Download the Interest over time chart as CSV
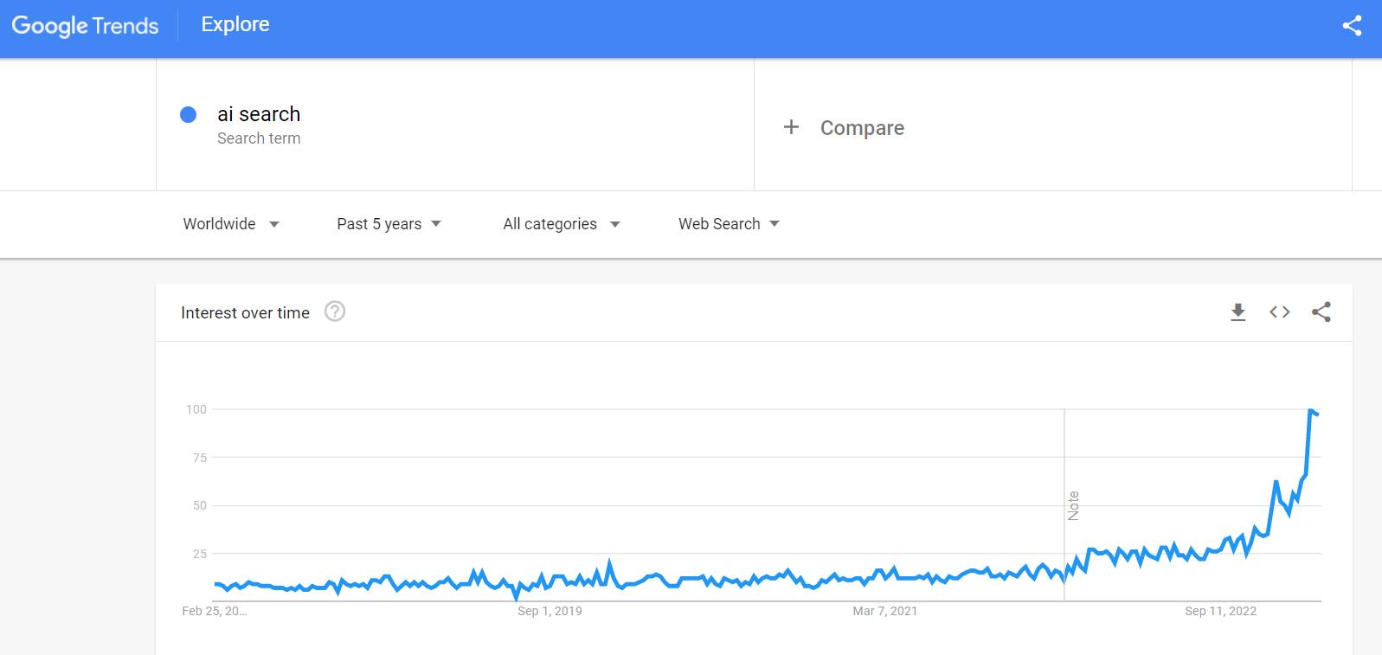The width and height of the screenshot is (1382, 655). point(1238,312)
